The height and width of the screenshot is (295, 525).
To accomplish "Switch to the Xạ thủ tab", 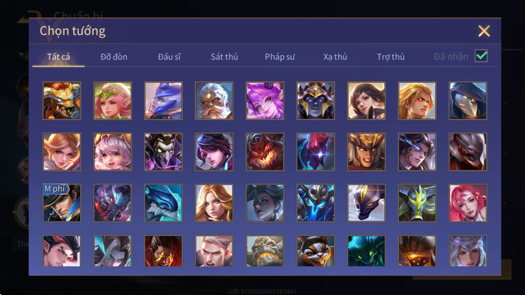I will [335, 57].
